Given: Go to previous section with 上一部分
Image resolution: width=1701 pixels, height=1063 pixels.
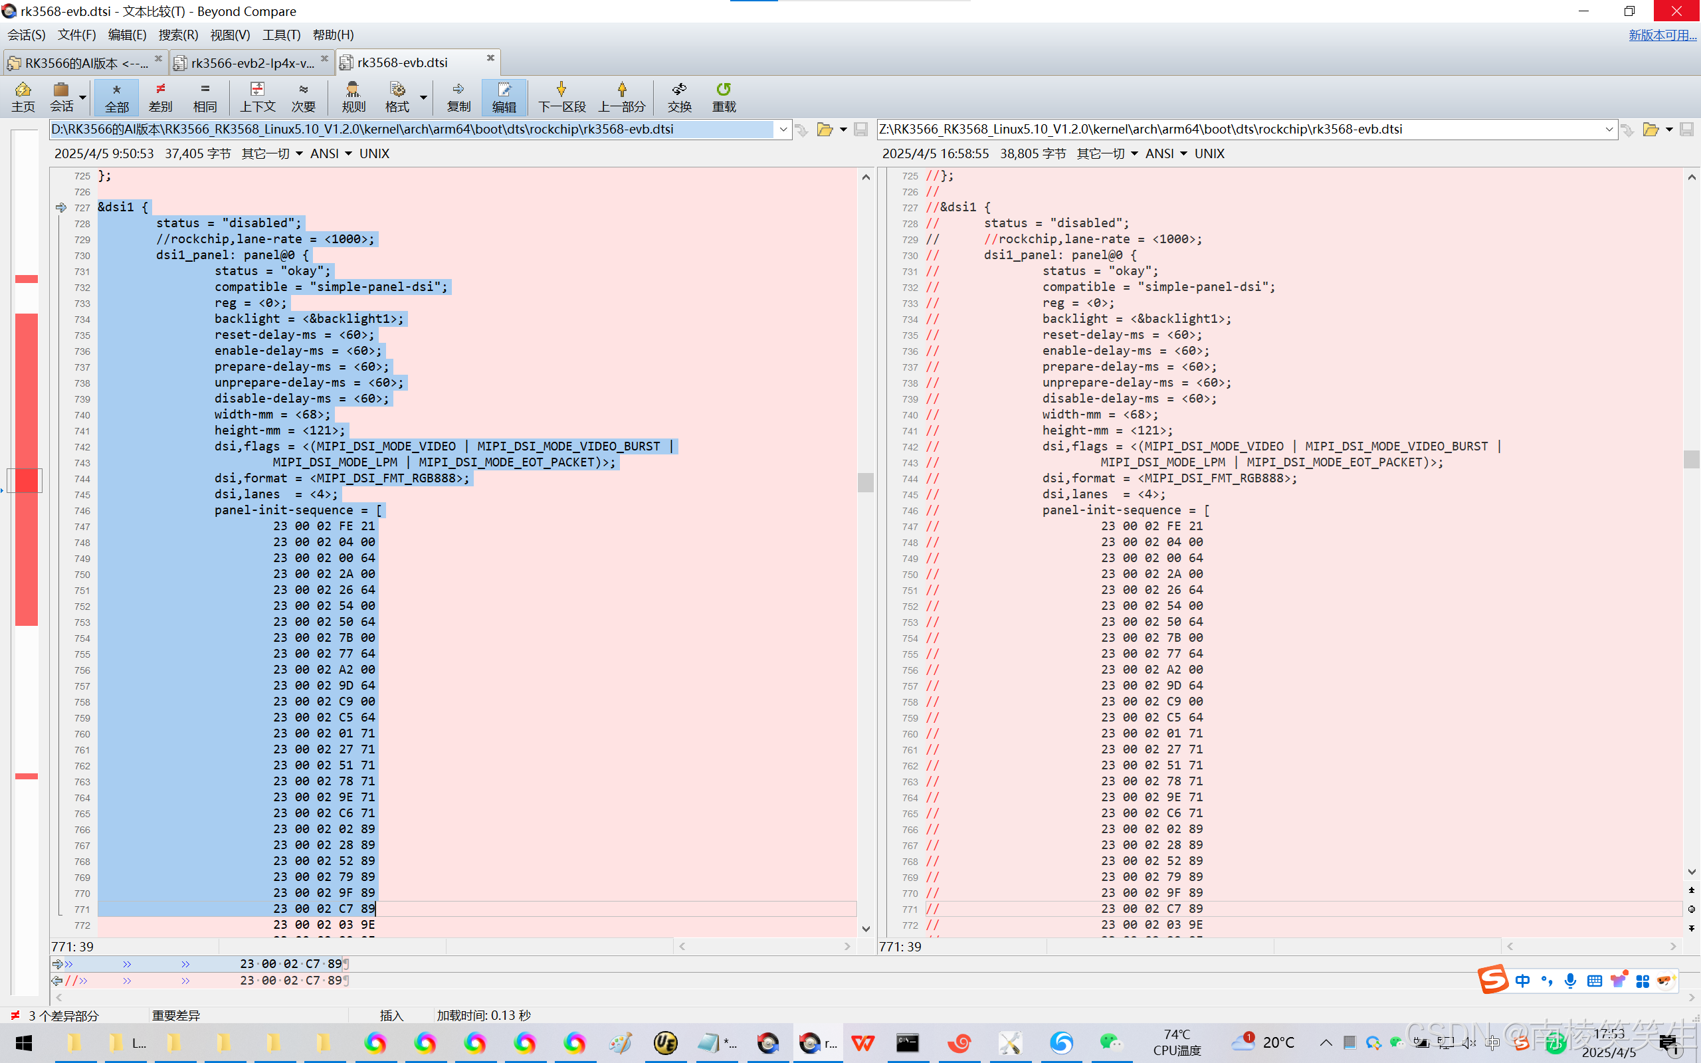Looking at the screenshot, I should pyautogui.click(x=621, y=97).
